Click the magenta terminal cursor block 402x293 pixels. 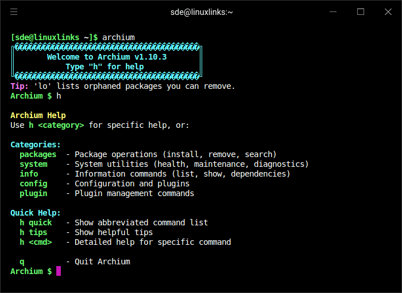click(59, 271)
